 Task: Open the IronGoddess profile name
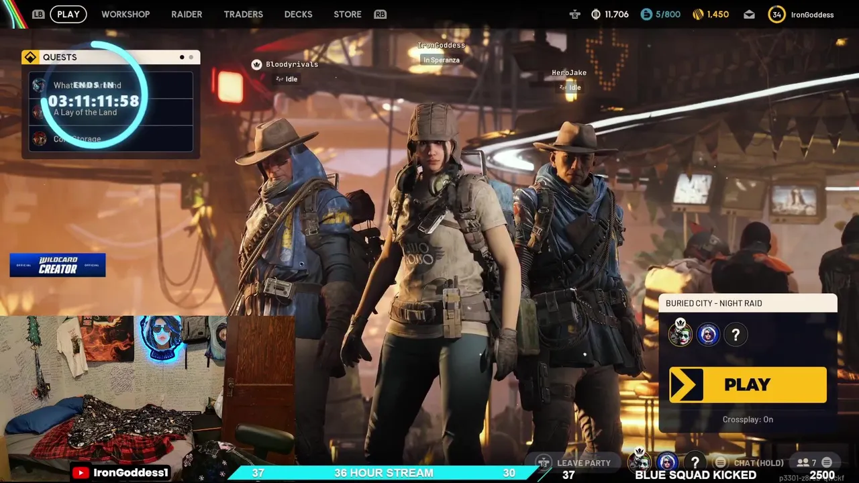click(x=812, y=15)
